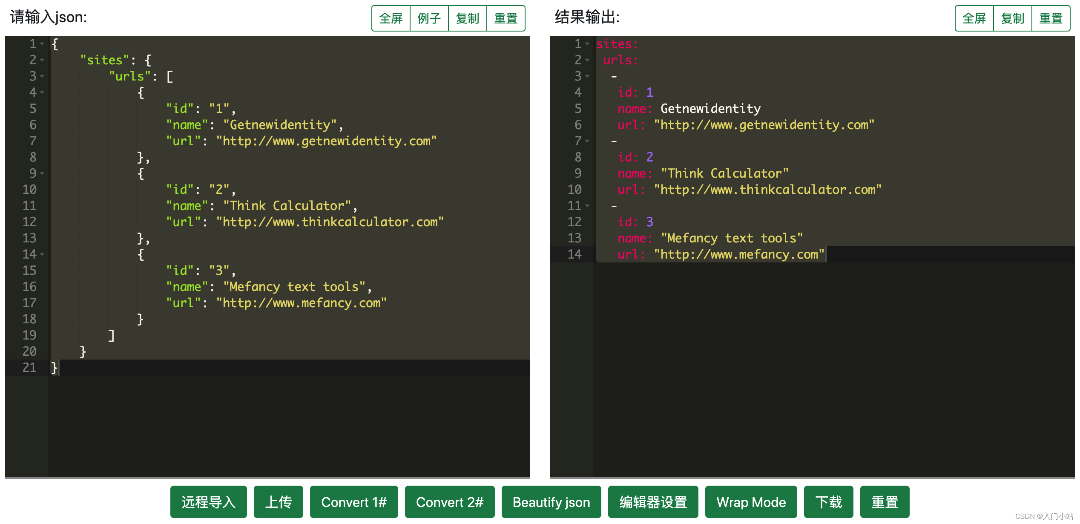This screenshot has height=524, width=1080.
Task: Load sample data with the 例子 button
Action: coord(429,18)
